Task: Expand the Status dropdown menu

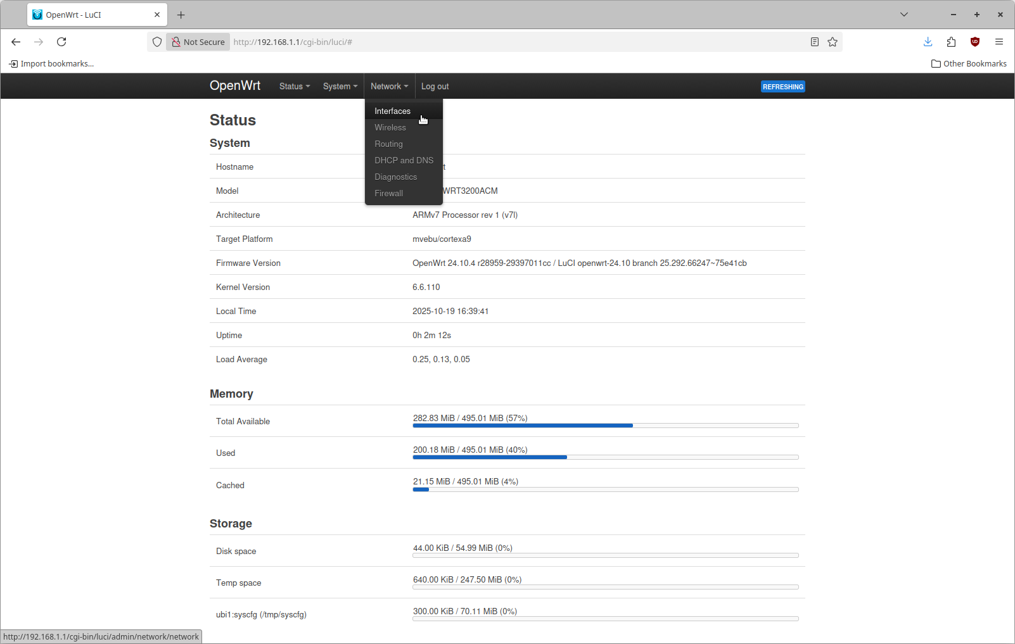Action: [295, 86]
